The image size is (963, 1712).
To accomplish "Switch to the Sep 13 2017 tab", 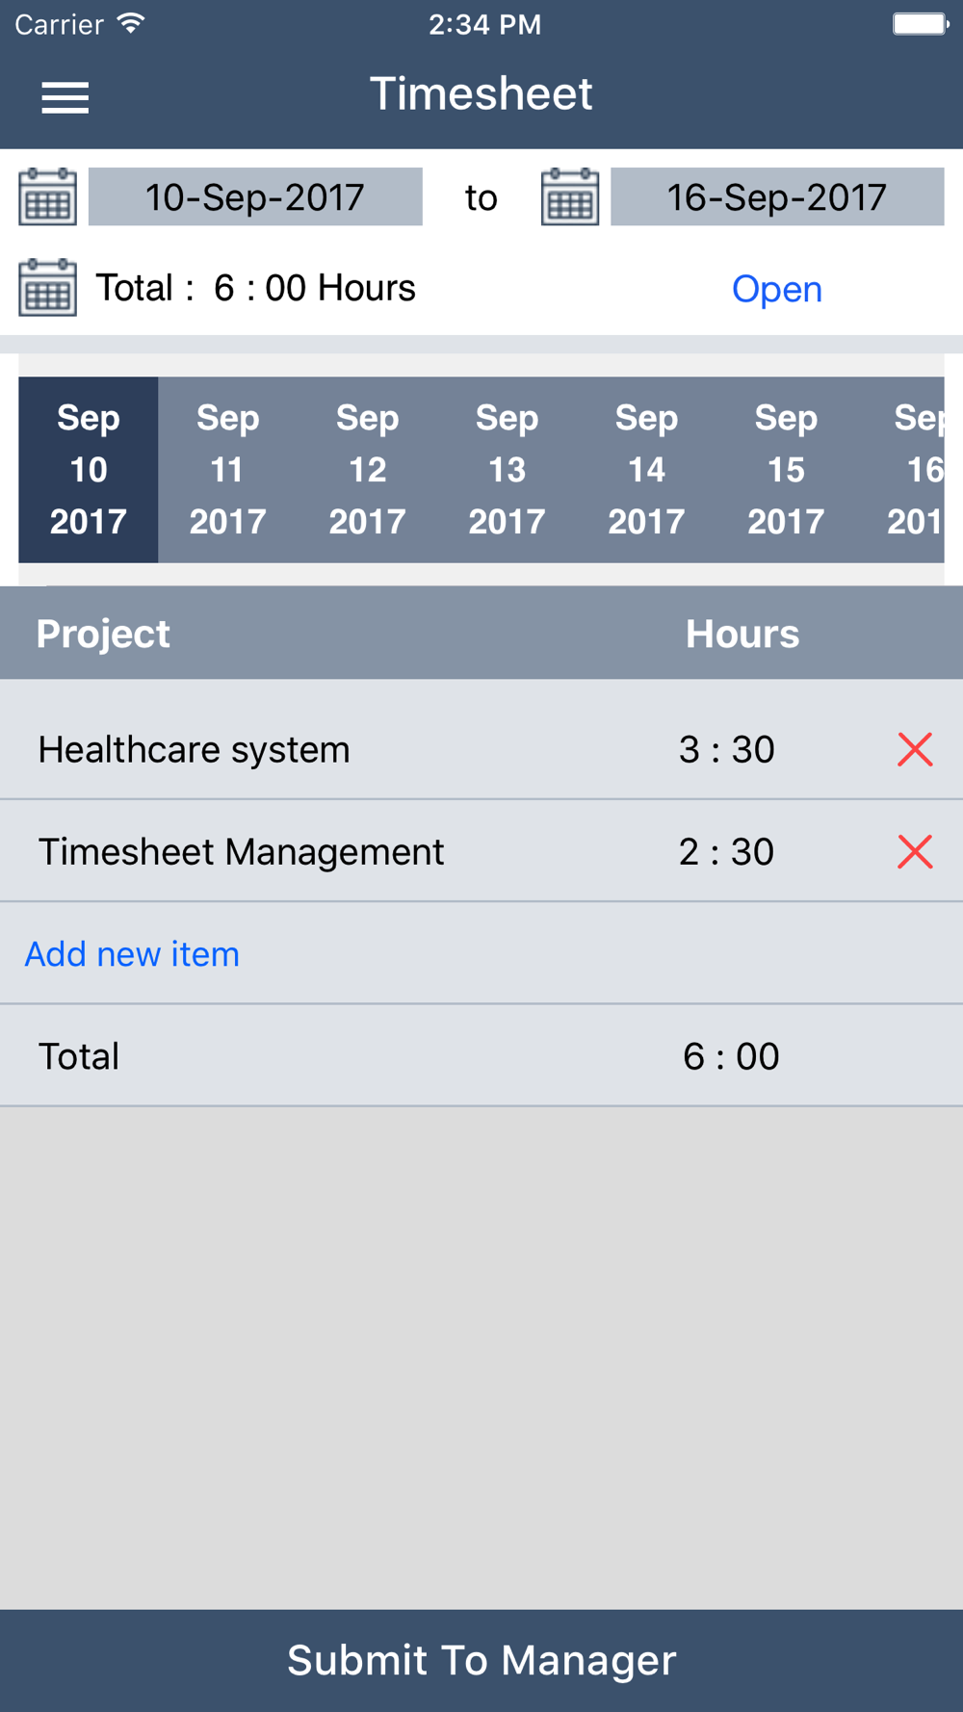I will 508,470.
